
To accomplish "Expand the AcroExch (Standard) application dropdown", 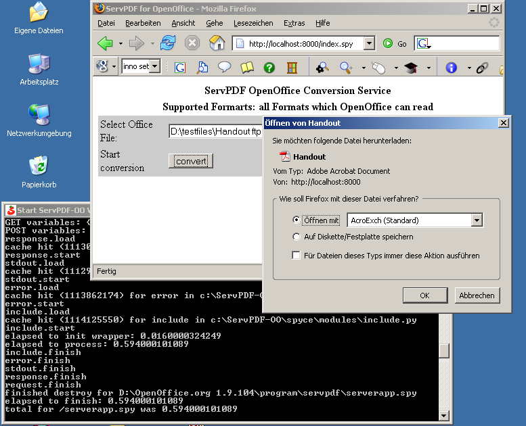I will [477, 220].
